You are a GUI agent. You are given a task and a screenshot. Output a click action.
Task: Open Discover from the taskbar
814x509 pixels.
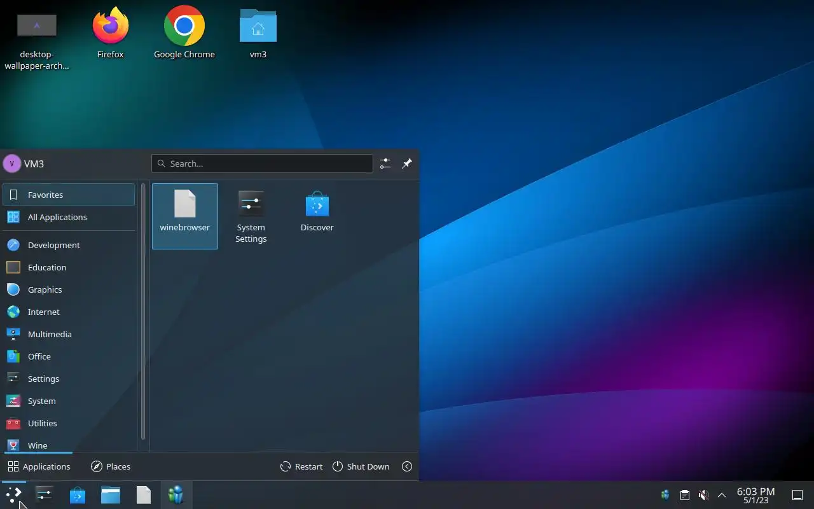78,494
